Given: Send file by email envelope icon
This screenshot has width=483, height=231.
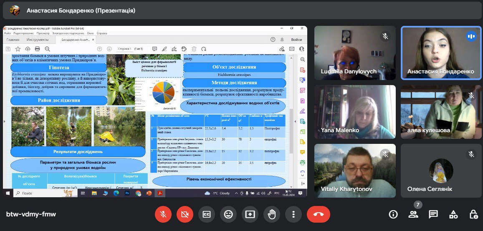Looking at the screenshot, I should [x=291, y=49].
